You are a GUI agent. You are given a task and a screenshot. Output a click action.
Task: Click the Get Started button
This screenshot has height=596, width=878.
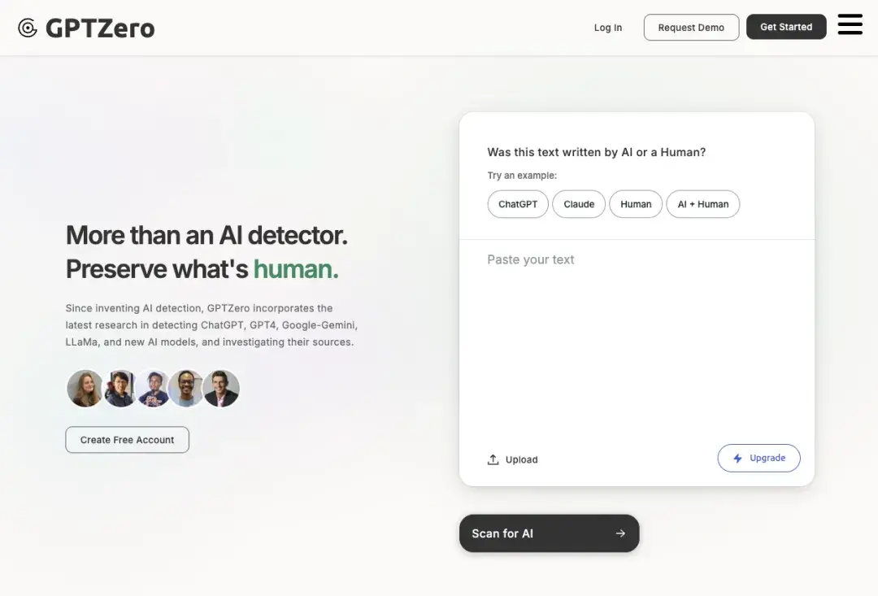point(786,27)
